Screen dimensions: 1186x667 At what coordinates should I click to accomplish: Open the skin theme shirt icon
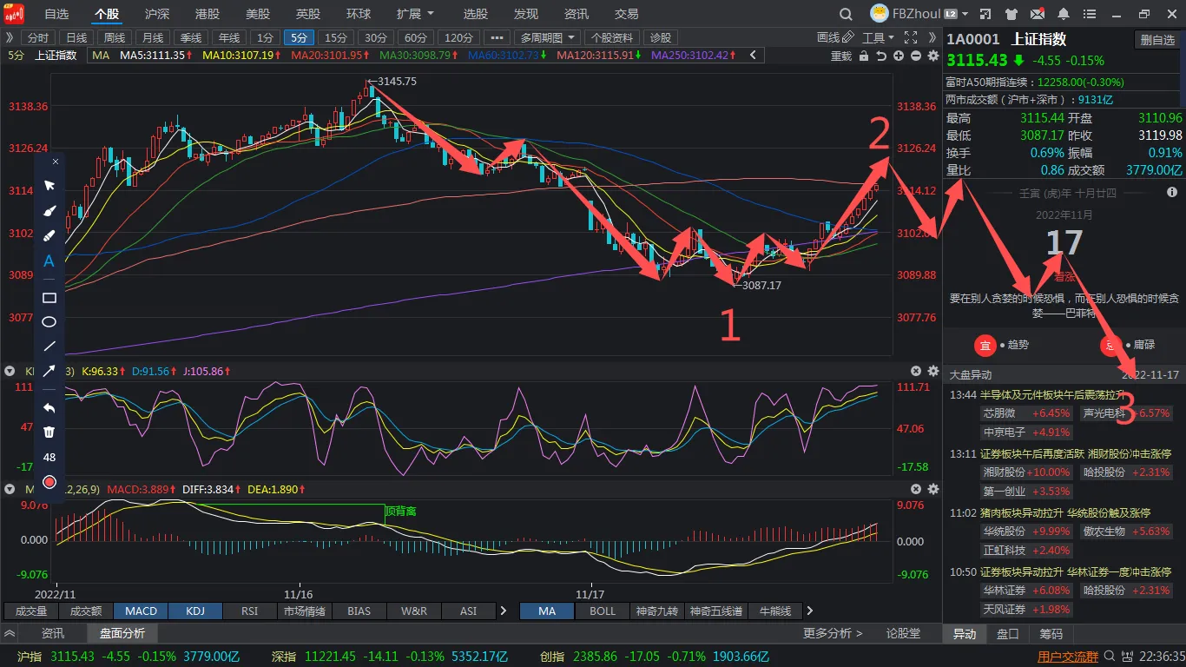(x=1010, y=14)
